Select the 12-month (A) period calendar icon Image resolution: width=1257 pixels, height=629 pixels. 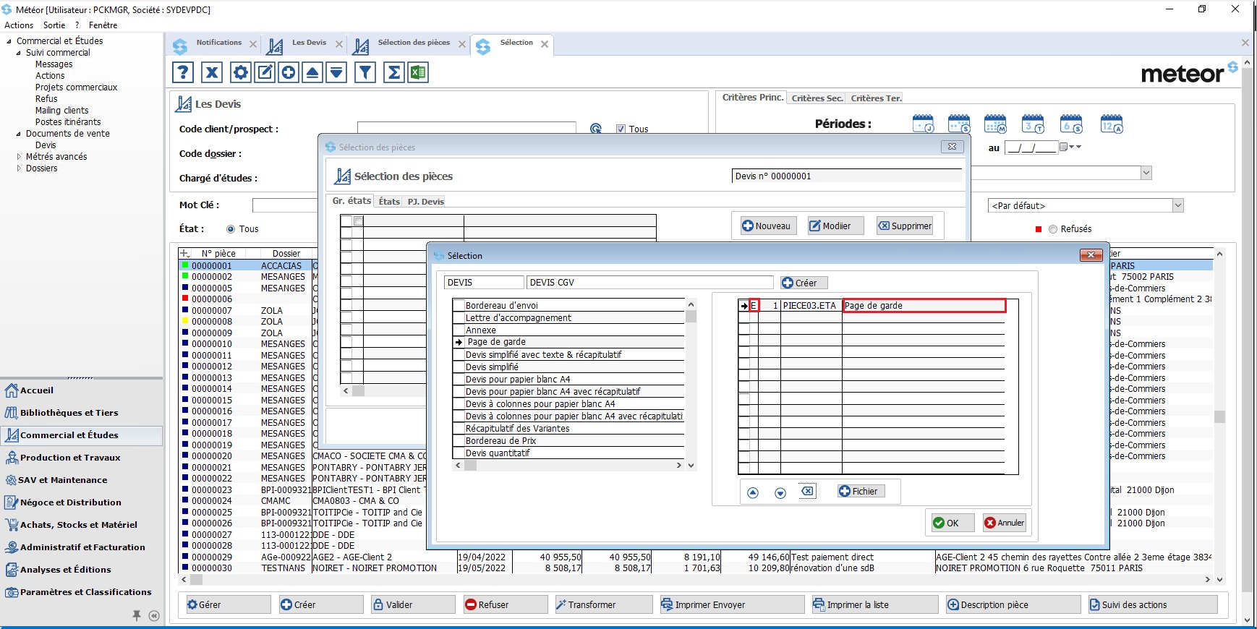pyautogui.click(x=1112, y=124)
